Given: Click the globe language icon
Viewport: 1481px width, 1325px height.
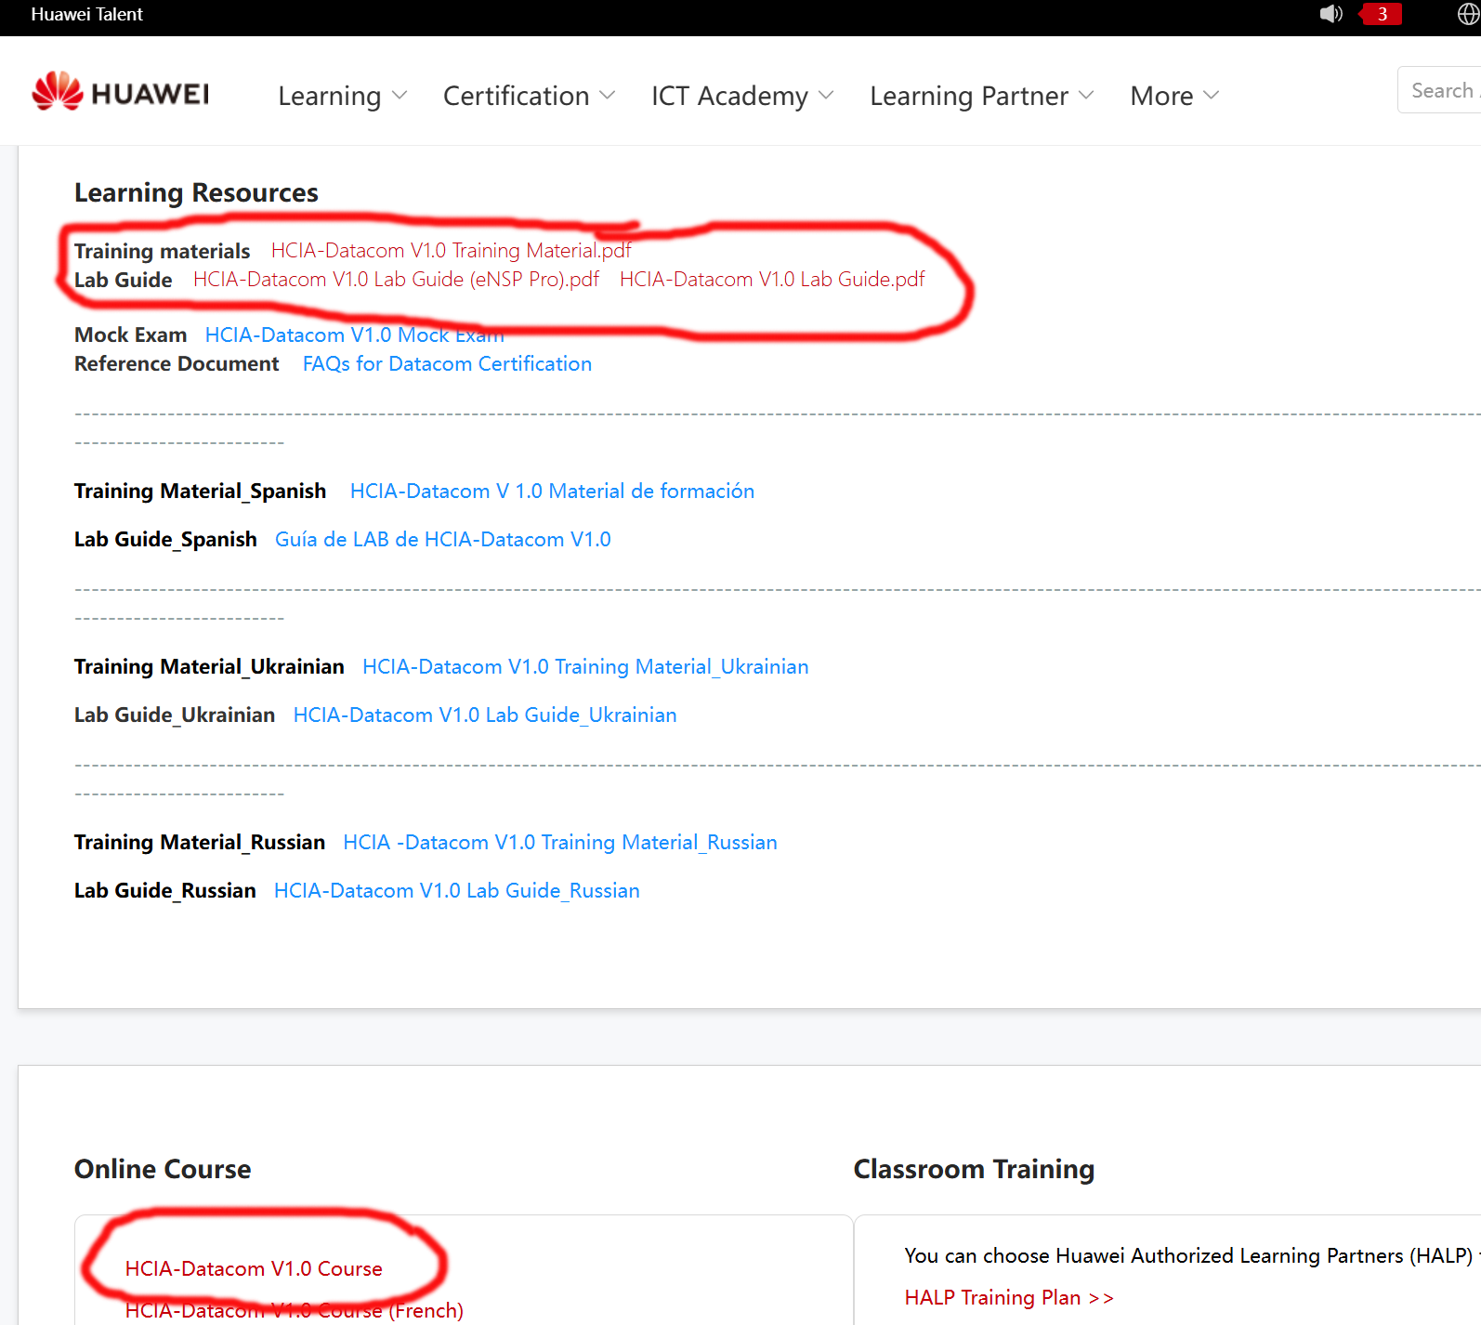Looking at the screenshot, I should point(1468,14).
